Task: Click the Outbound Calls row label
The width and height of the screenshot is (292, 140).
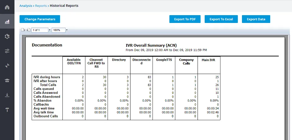Action: [x=46, y=116]
